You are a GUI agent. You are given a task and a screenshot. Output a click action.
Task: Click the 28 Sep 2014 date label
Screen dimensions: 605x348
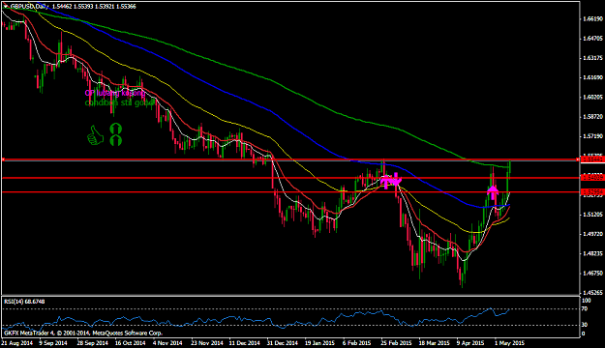92,342
